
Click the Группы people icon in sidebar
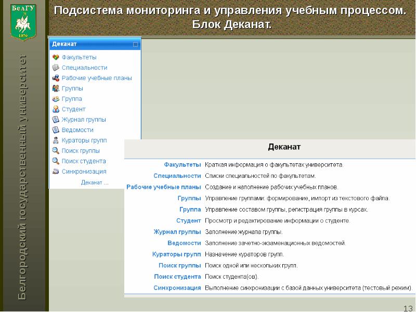pos(56,88)
